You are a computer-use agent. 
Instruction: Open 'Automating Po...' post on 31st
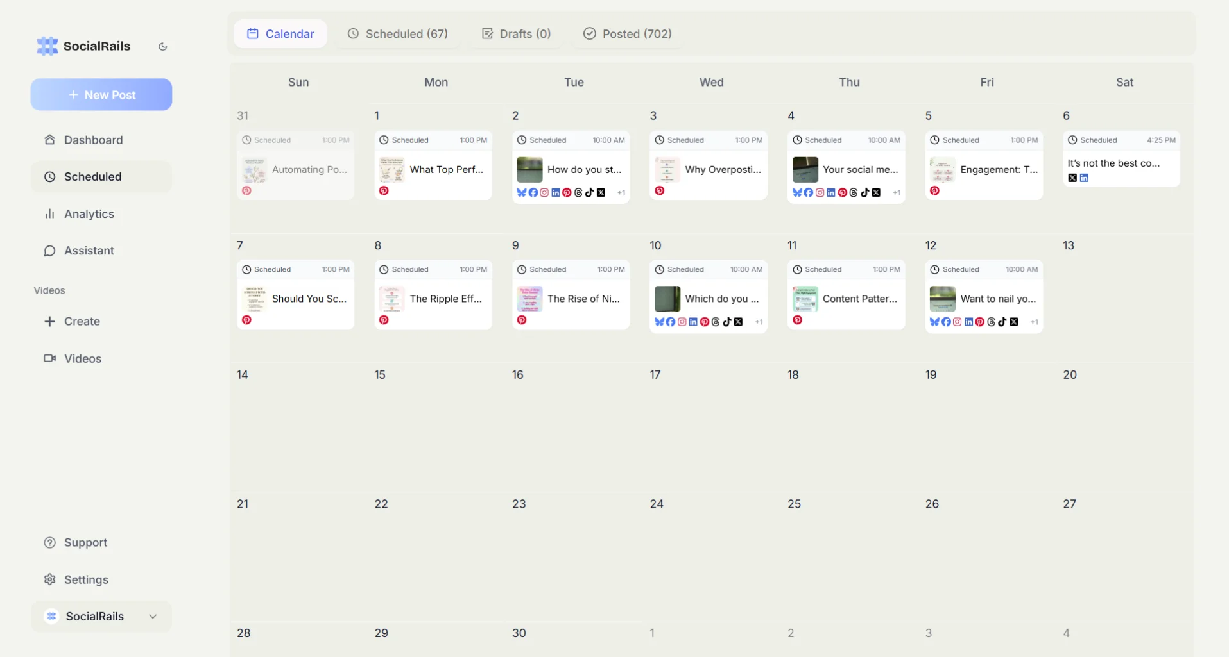pyautogui.click(x=295, y=165)
